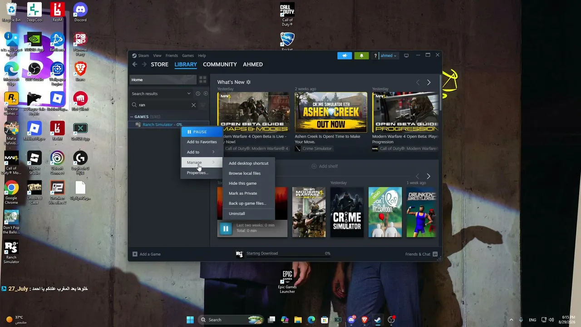This screenshot has width=581, height=327.
Task: Click Mark as Private in submenu
Action: pos(243,193)
